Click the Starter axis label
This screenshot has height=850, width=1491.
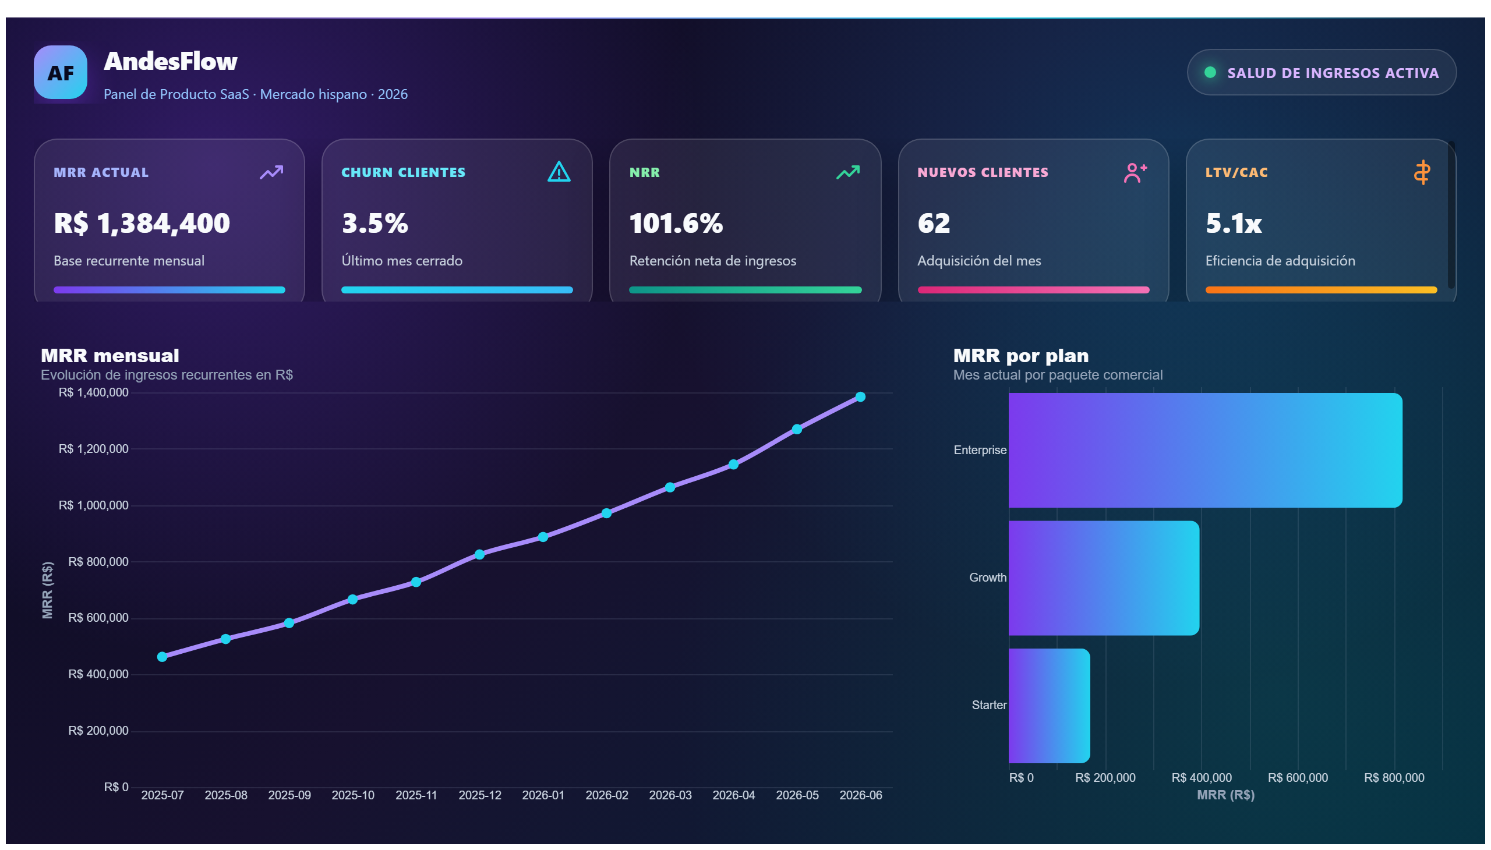click(989, 705)
